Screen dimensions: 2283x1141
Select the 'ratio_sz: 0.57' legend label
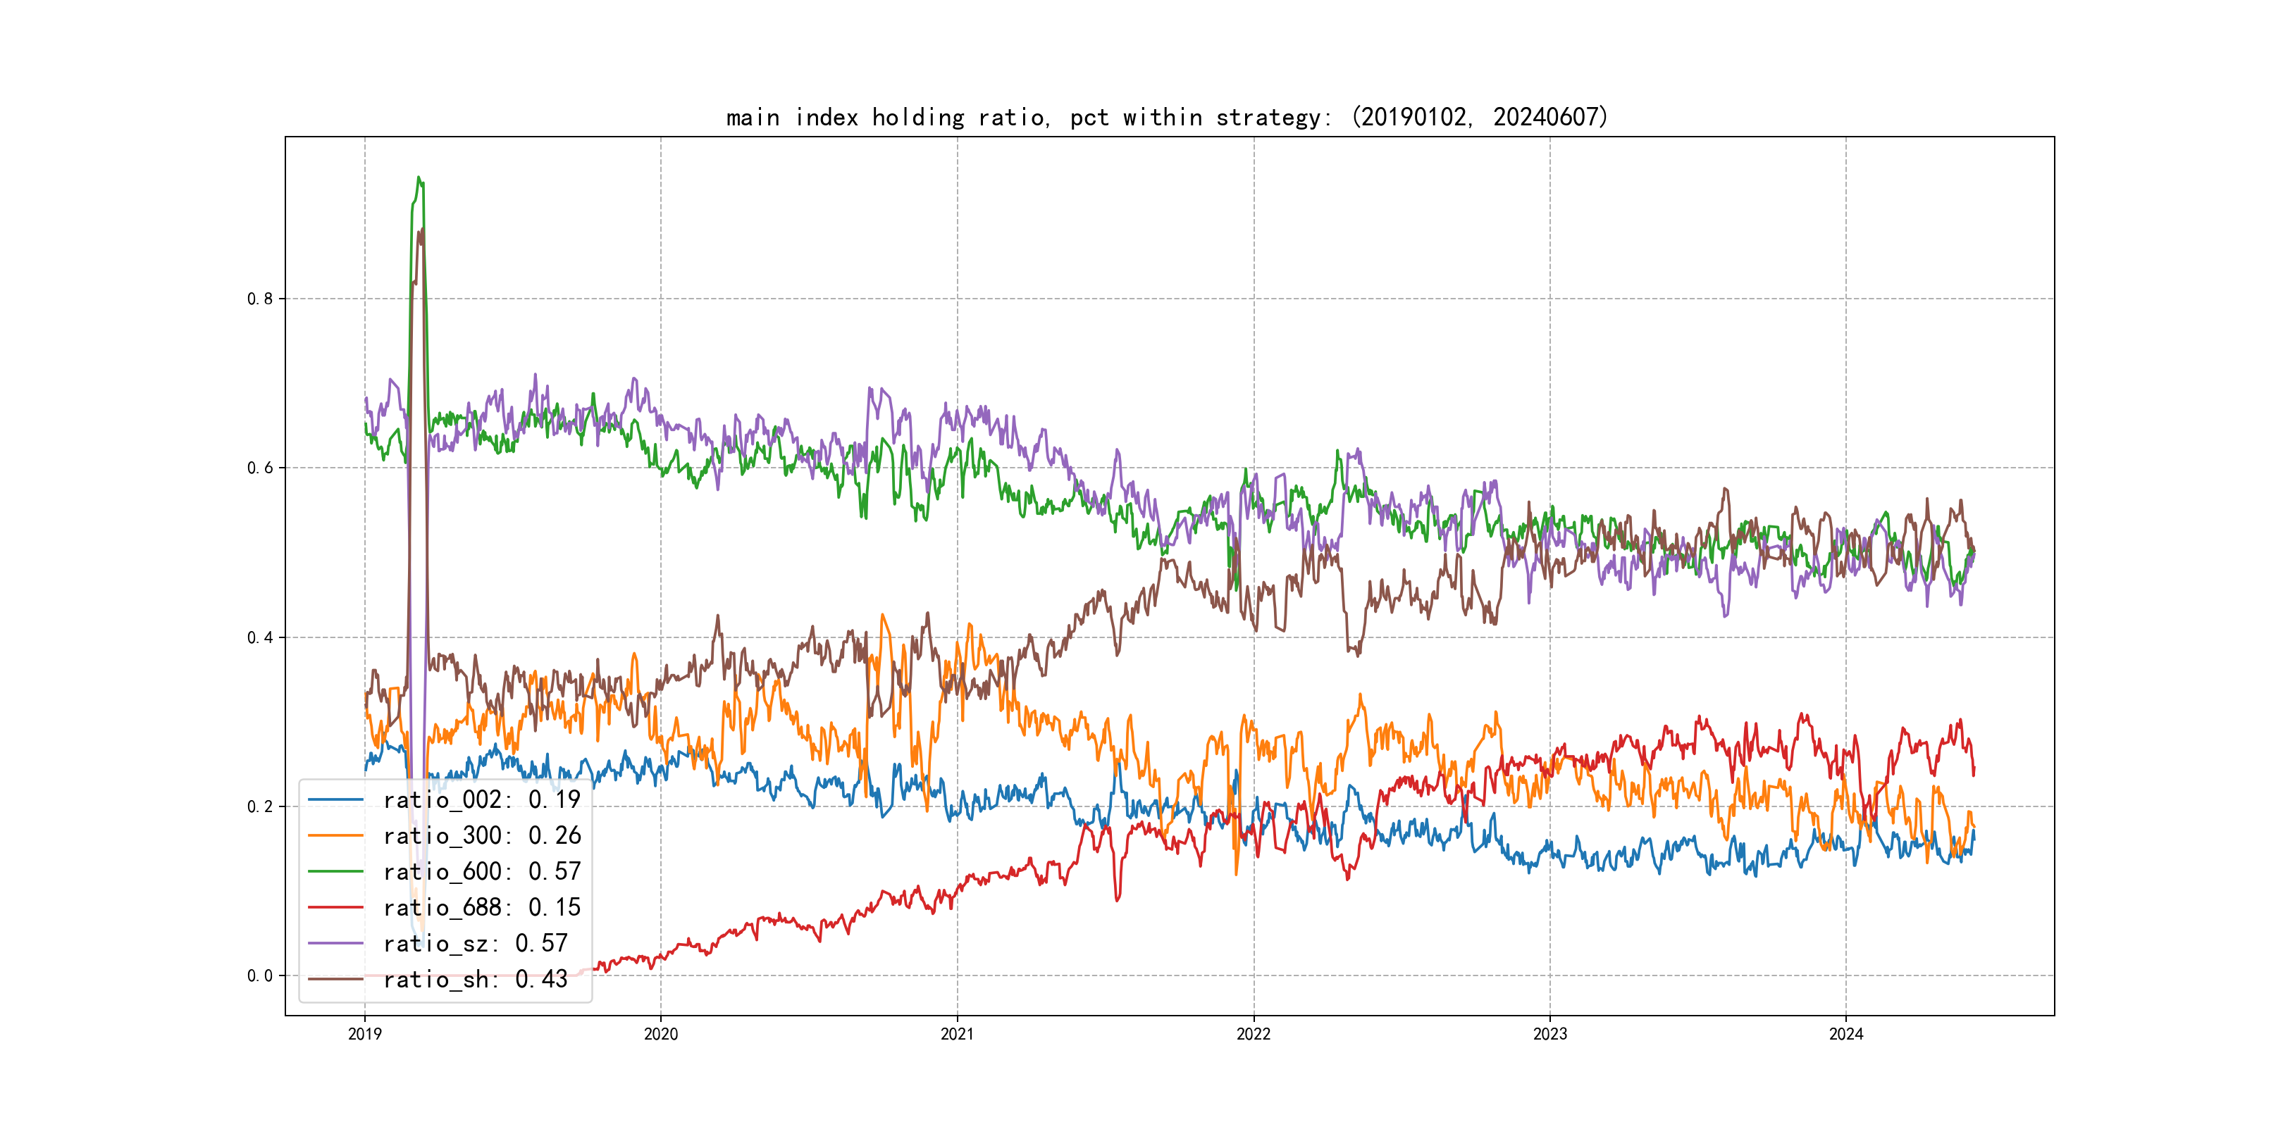pos(475,944)
